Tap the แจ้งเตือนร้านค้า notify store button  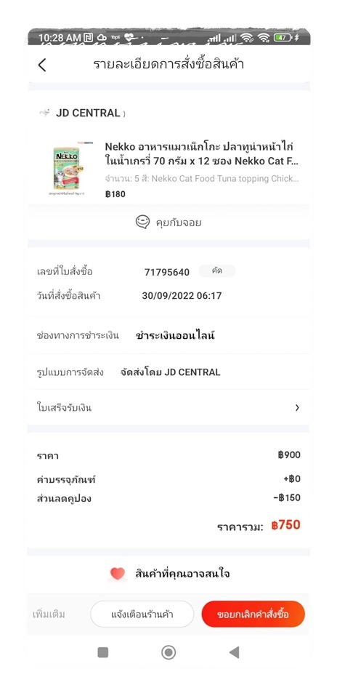[142, 614]
